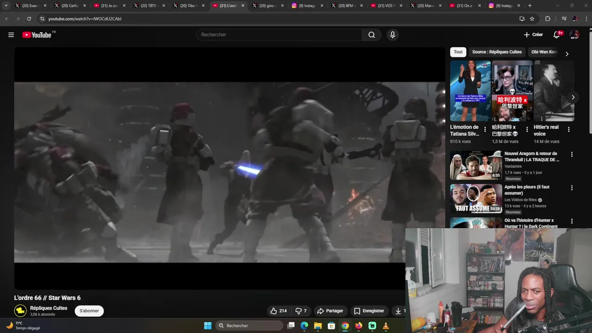The width and height of the screenshot is (592, 333).
Task: Open the Hitler's real voice short thumbnail
Action: point(554,91)
